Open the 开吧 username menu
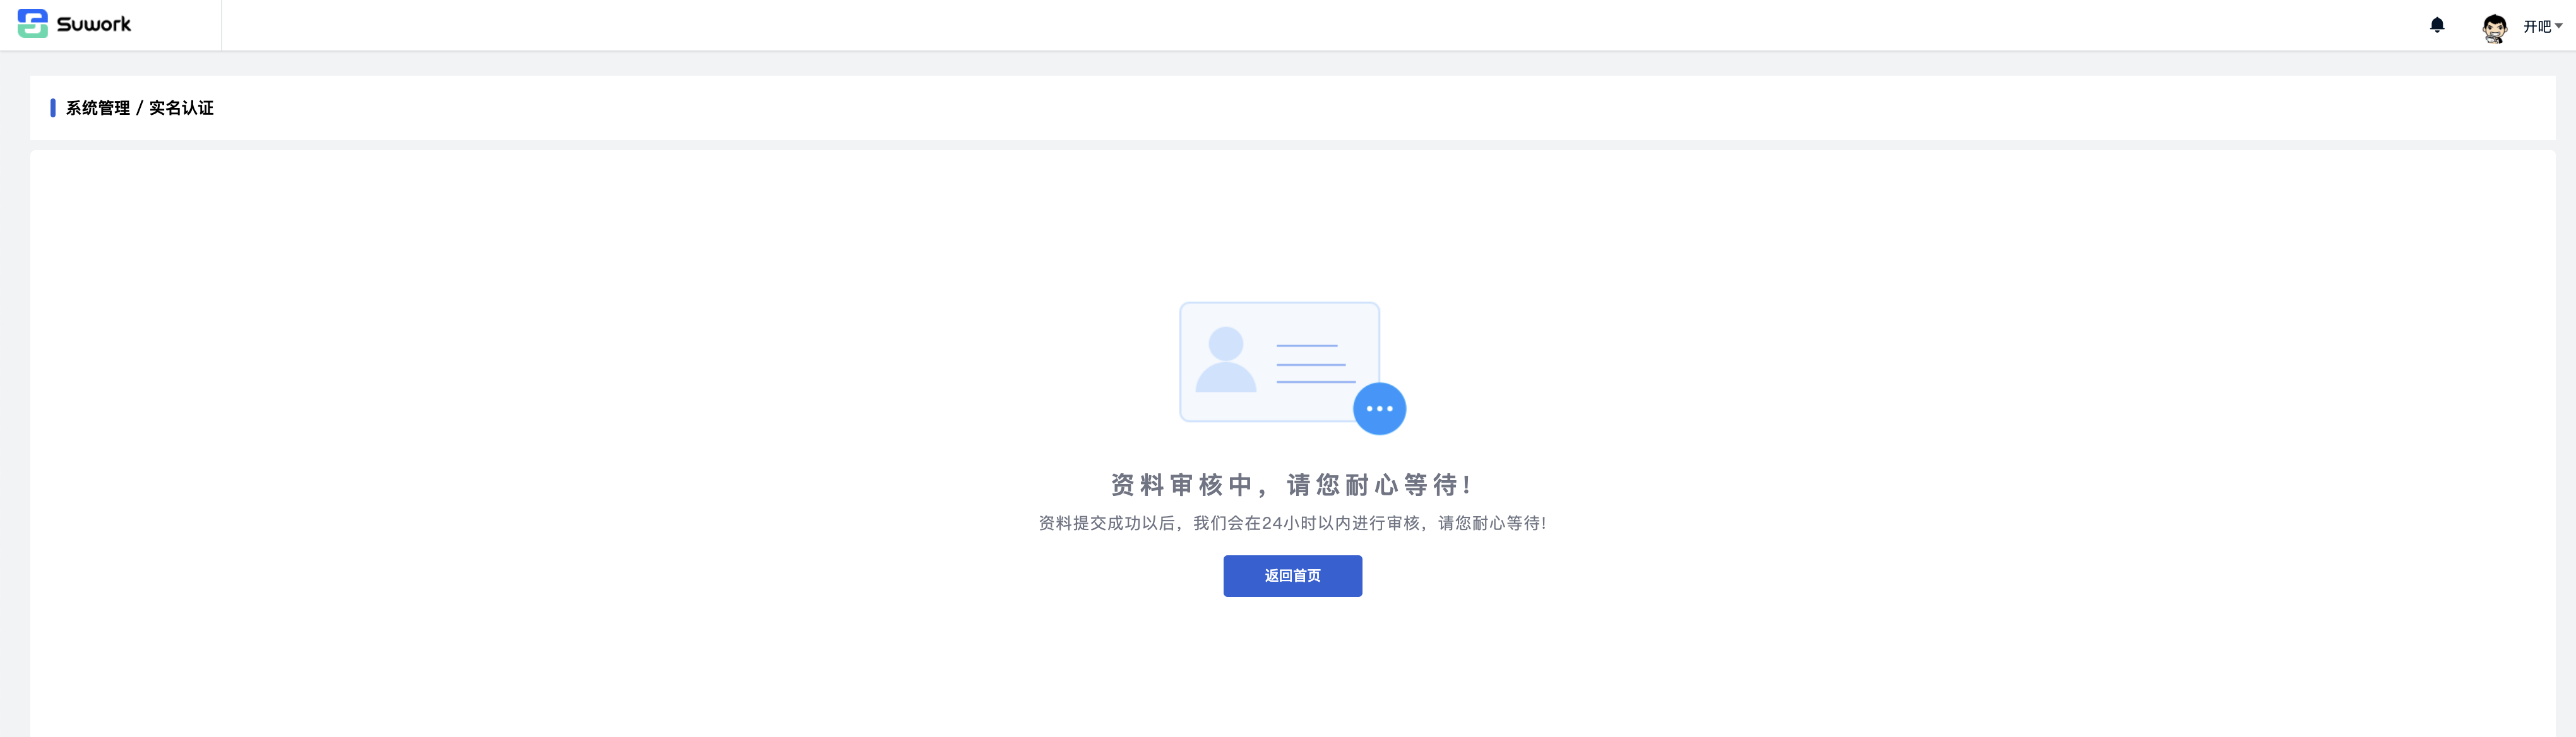2576x737 pixels. (x=2536, y=27)
